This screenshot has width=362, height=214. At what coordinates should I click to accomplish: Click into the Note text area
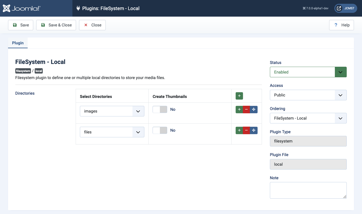[x=308, y=190]
